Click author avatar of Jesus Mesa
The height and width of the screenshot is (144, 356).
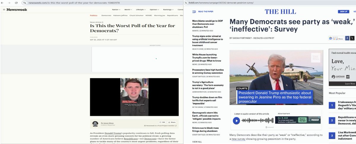pyautogui.click(x=95, y=124)
